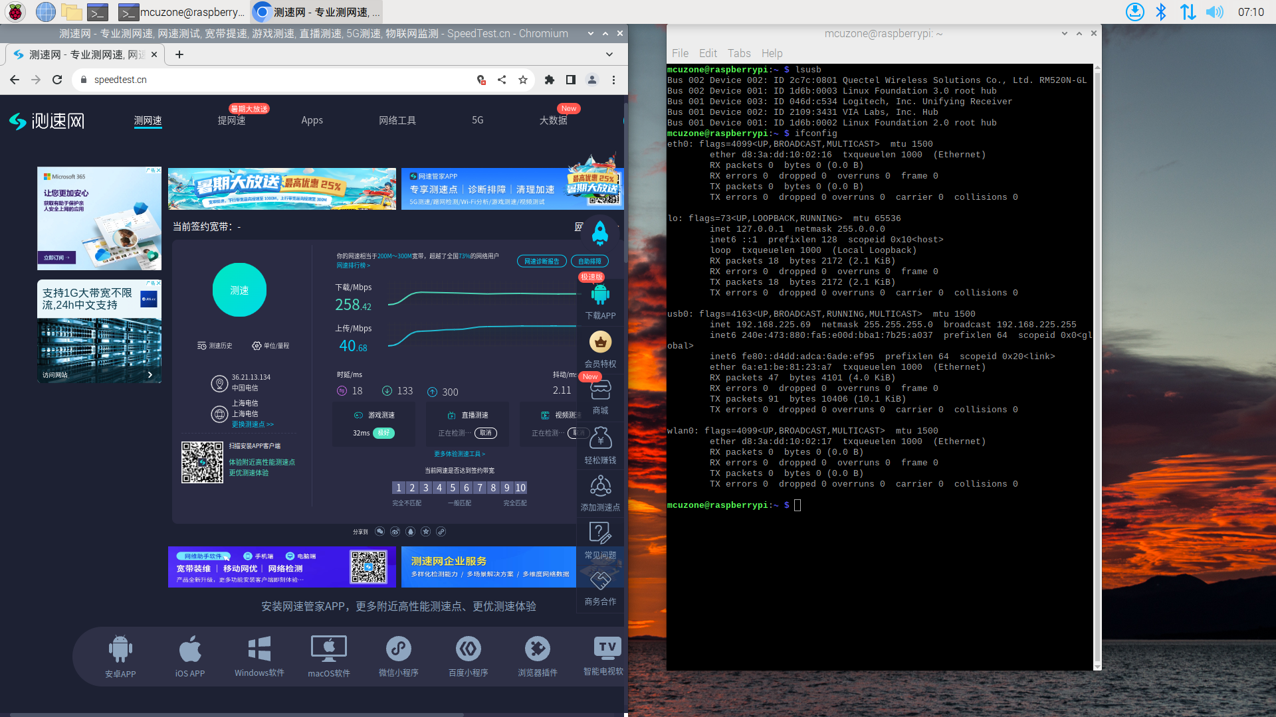The height and width of the screenshot is (717, 1276).
Task: Open the Bluetooth tray icon
Action: [1161, 12]
